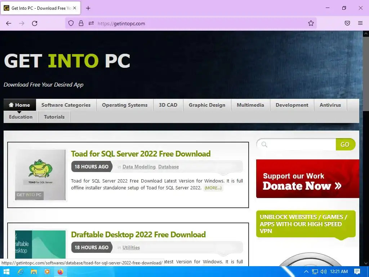
Task: Click the Toad for SQL Server thumbnail
Action: coord(40,175)
